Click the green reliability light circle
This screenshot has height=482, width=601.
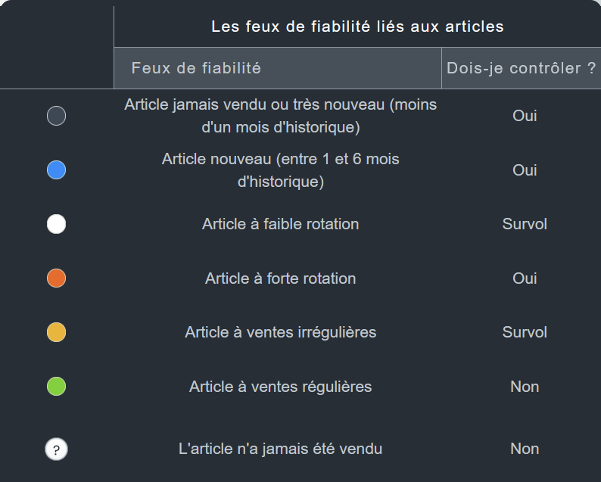coord(56,387)
